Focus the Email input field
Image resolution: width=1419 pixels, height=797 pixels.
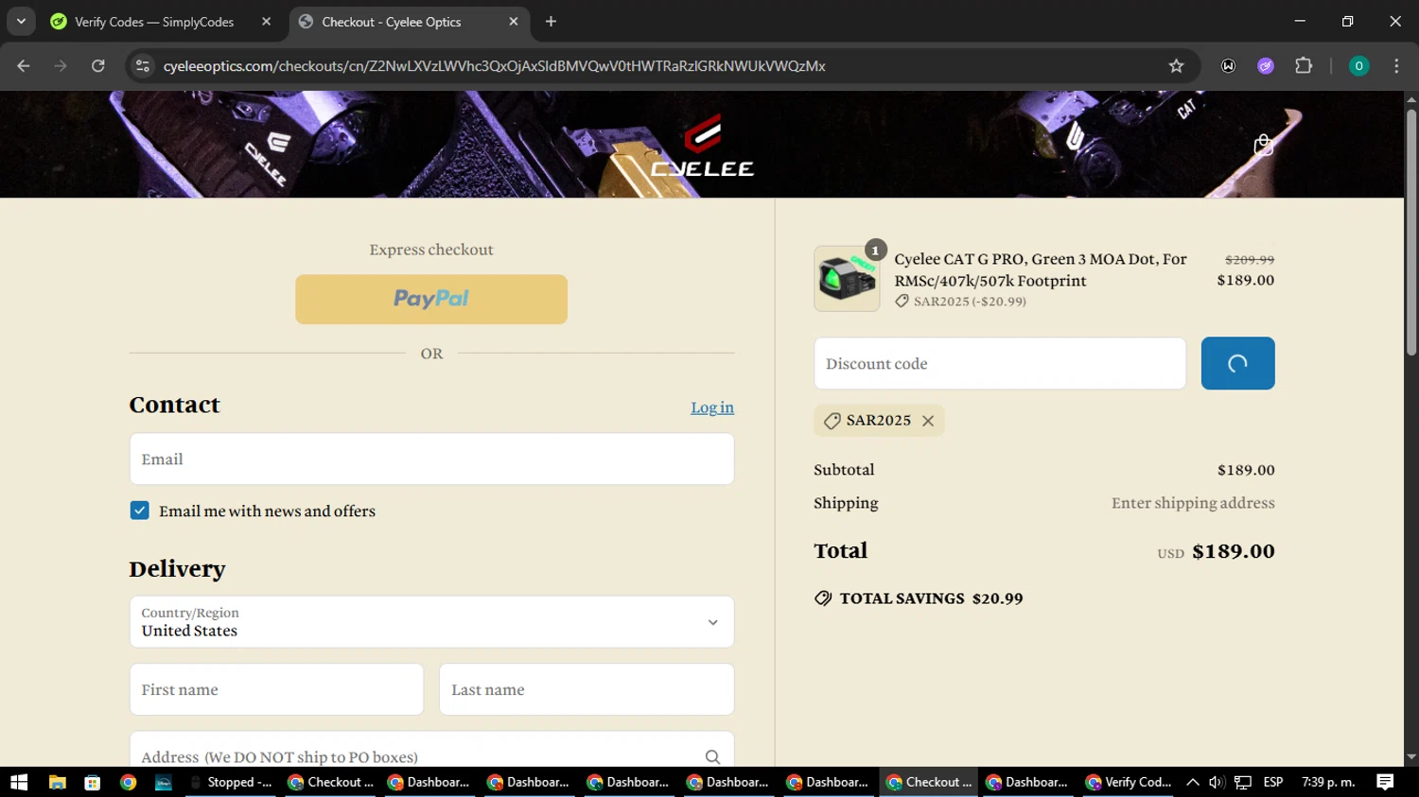click(x=431, y=459)
